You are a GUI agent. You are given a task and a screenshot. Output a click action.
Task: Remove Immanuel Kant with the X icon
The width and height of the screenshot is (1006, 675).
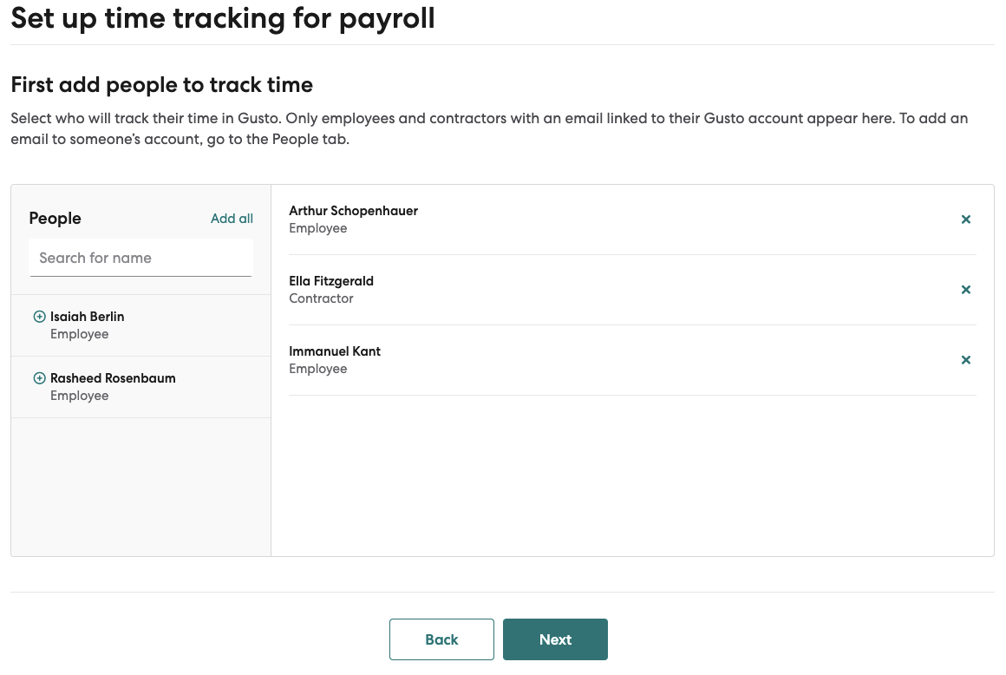(x=965, y=360)
